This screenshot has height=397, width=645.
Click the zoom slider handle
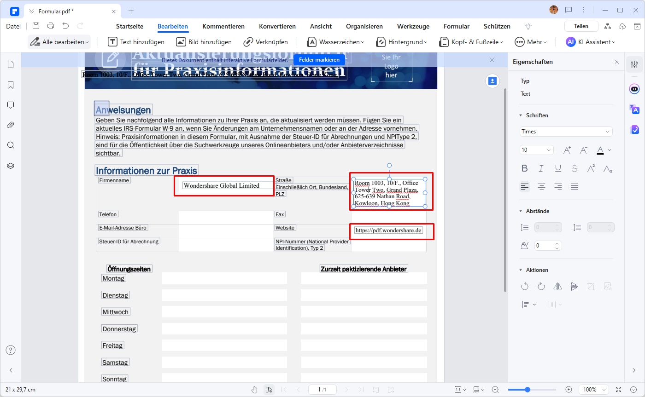527,390
